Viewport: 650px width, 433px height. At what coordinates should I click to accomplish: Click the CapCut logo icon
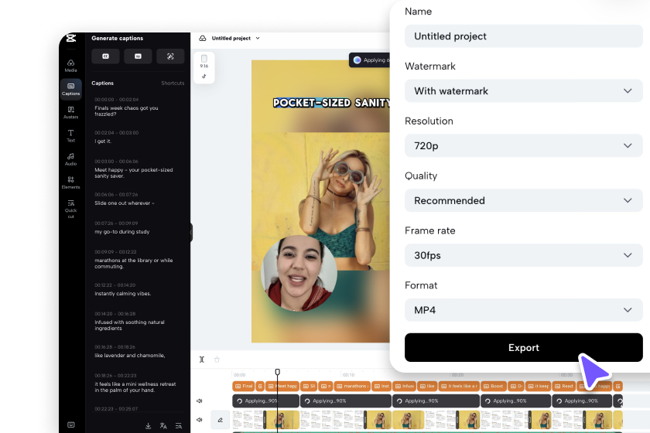(x=71, y=38)
